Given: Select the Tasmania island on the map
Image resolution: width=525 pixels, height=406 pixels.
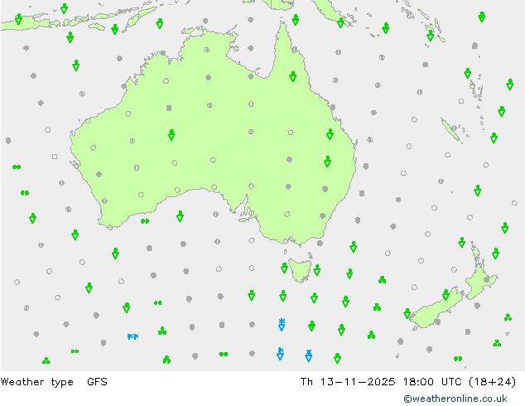Looking at the screenshot, I should 301,269.
